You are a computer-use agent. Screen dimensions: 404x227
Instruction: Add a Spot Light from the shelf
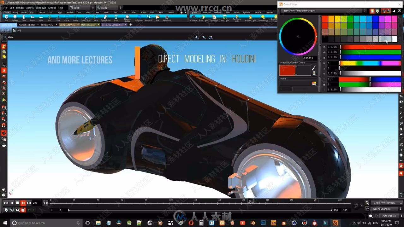pyautogui.click(x=214, y=18)
